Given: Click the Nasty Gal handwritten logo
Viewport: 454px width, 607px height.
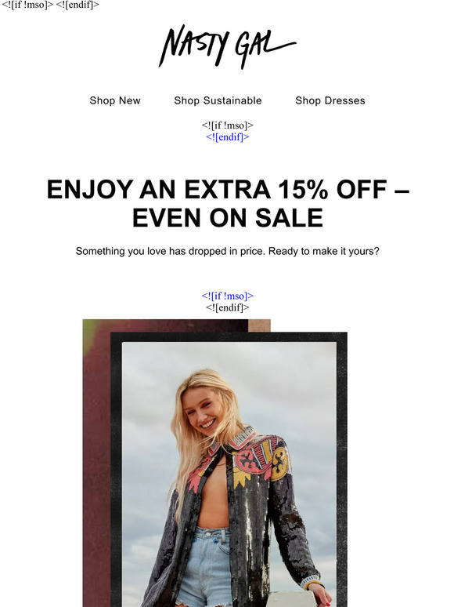Looking at the screenshot, I should 227,47.
